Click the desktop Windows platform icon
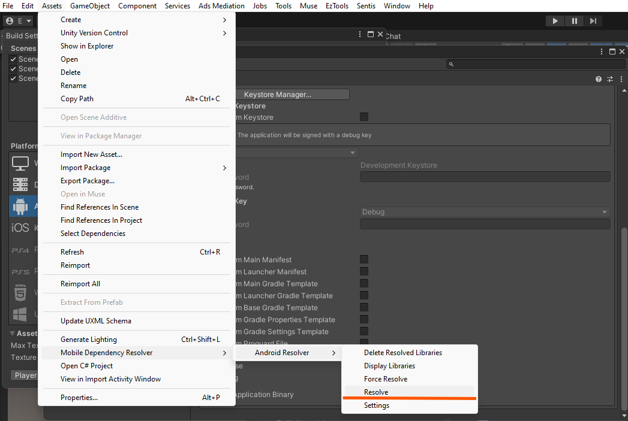Screen dimensions: 628x421 coord(20,162)
